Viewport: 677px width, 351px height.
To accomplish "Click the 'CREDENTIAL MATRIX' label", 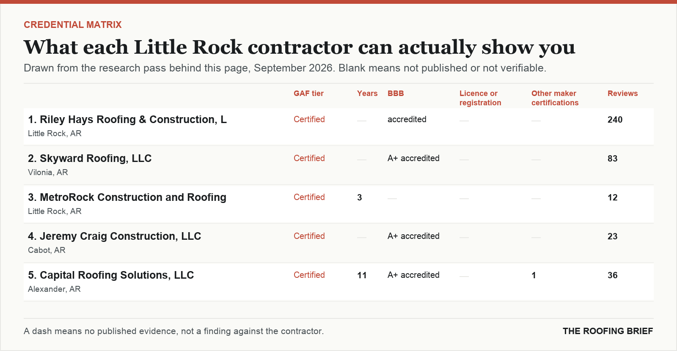I will [73, 25].
